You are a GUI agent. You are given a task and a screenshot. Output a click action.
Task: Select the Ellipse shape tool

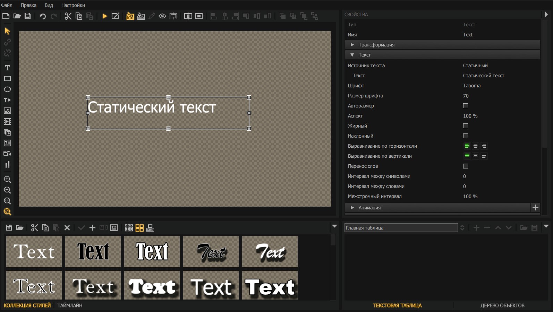[7, 89]
